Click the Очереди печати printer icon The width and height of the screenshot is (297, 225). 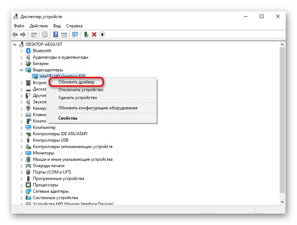point(28,166)
